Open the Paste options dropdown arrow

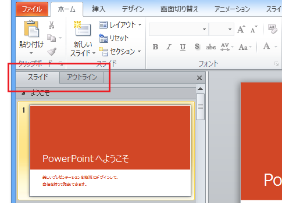click(x=31, y=53)
